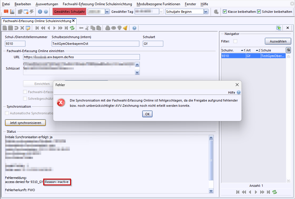295x199 pixels.
Task: Open help question-mark icon in top toolbar
Action: point(46,12)
